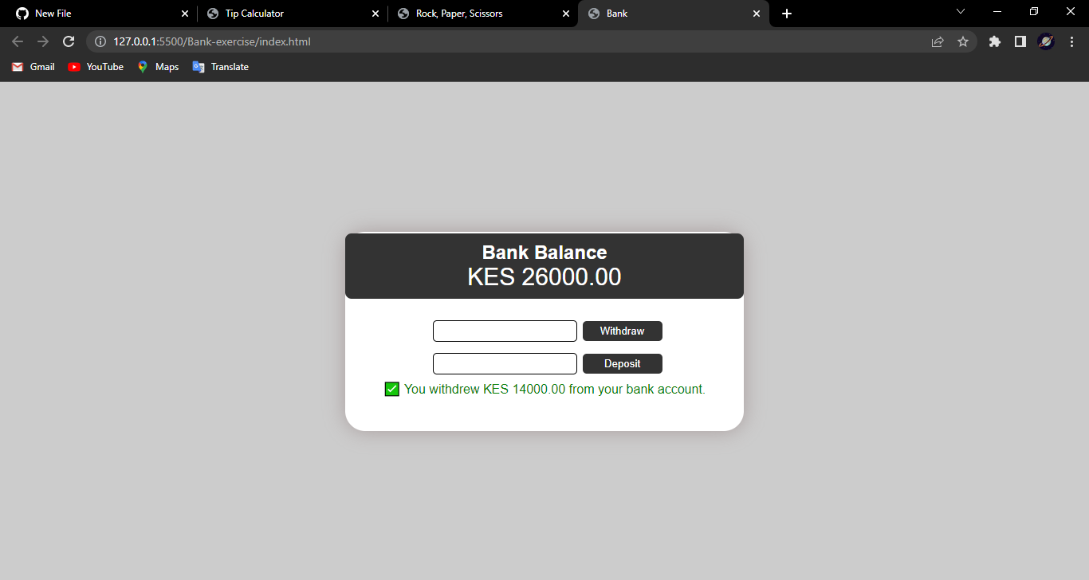This screenshot has width=1089, height=580.
Task: Click the Deposit button
Action: [x=622, y=363]
